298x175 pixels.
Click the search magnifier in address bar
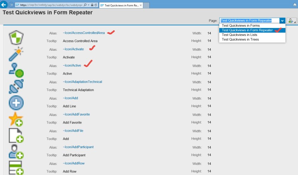(x=85, y=5)
